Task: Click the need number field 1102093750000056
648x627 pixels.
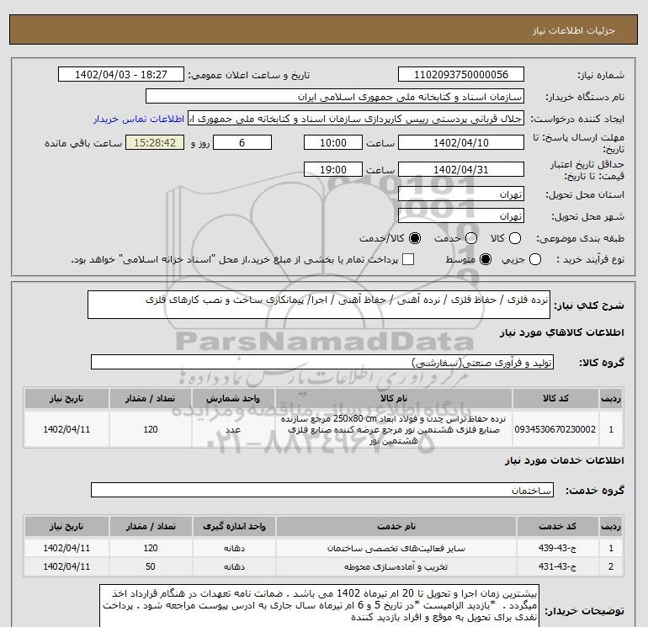Action: [x=461, y=74]
